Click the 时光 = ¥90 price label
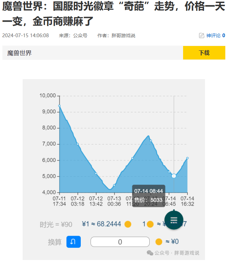 (x=56, y=224)
